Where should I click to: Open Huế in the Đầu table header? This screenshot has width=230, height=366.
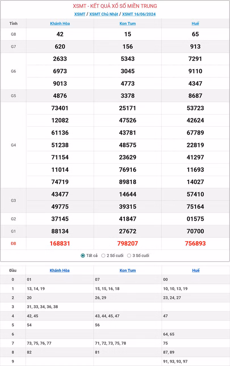(x=196, y=270)
